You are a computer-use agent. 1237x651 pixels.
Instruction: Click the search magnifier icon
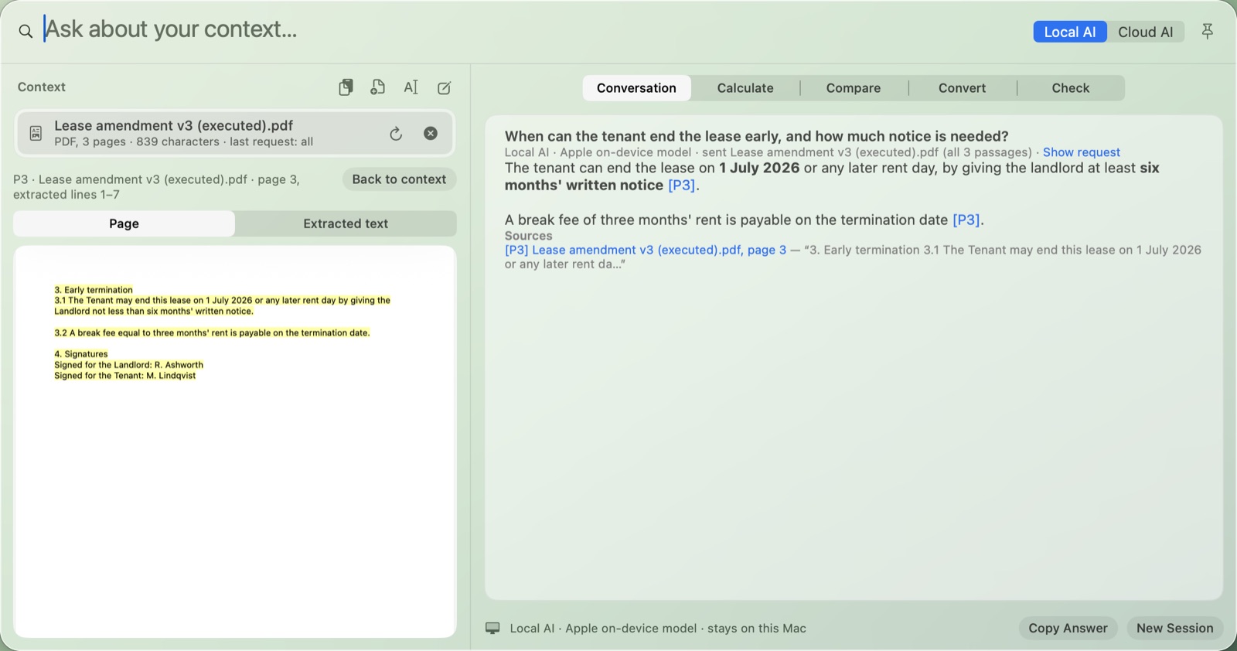coord(26,31)
